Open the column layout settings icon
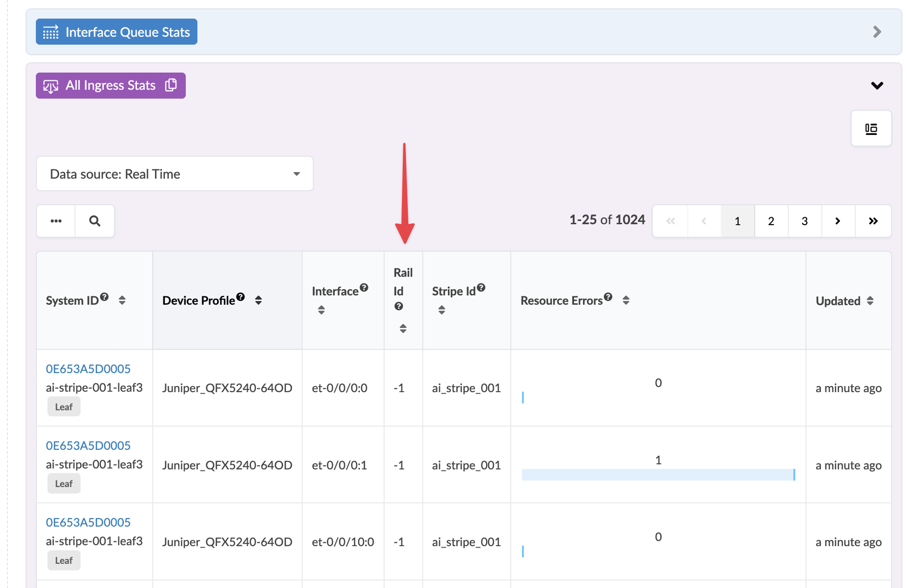This screenshot has width=907, height=588. coord(871,128)
